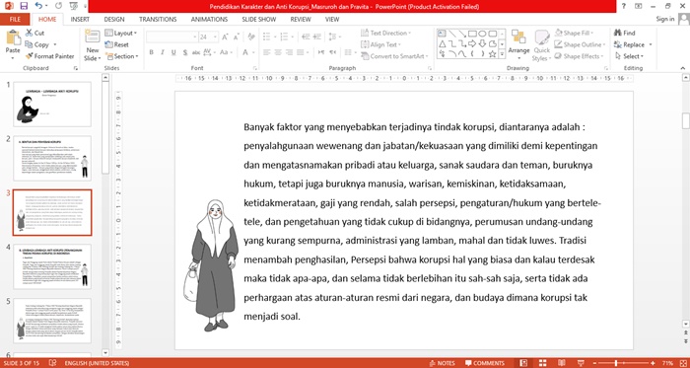Select Text Box shape in gallery
The width and height of the screenshot is (690, 368).
point(442,34)
